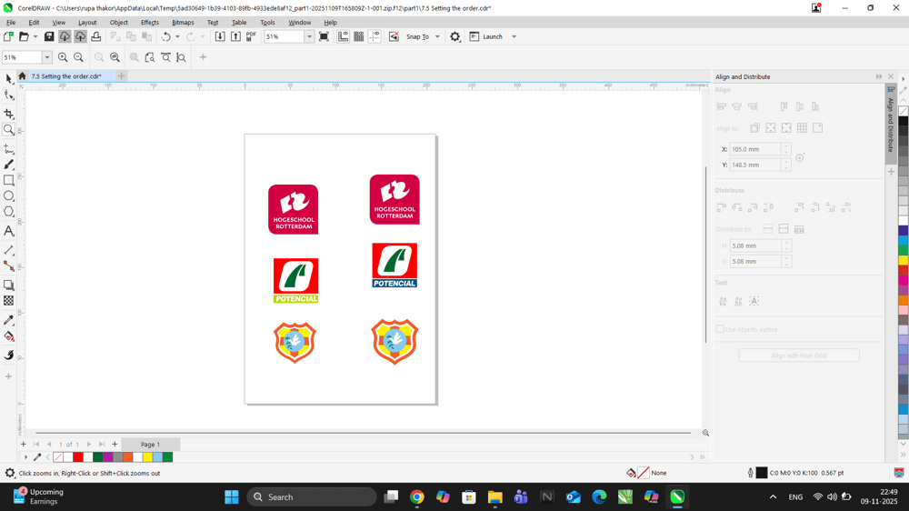The height and width of the screenshot is (511, 909).
Task: Select the Pick tool
Action: pos(9,79)
